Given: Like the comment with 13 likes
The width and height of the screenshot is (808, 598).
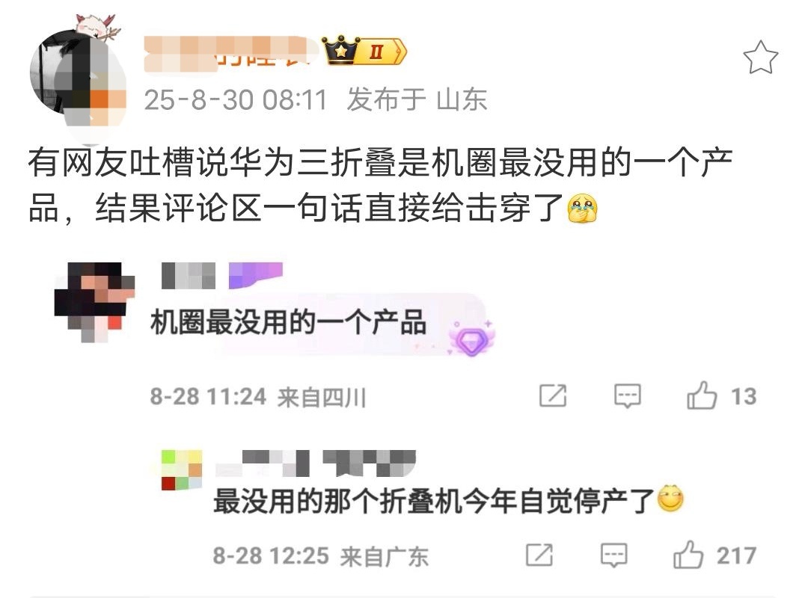Looking at the screenshot, I should [x=702, y=396].
